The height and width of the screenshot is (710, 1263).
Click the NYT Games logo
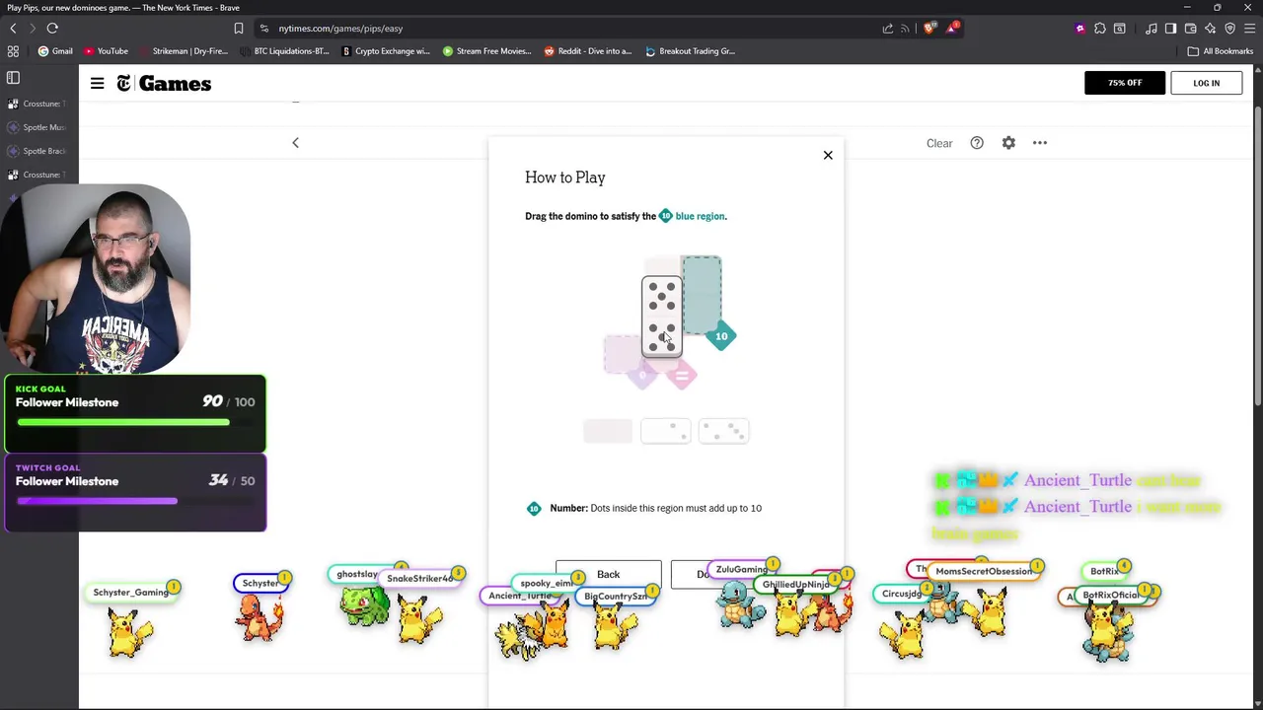tap(164, 84)
